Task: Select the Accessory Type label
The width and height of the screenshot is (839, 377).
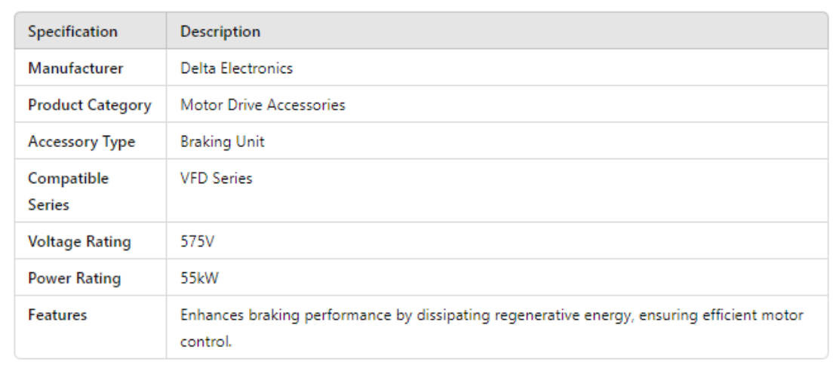Action: (81, 142)
